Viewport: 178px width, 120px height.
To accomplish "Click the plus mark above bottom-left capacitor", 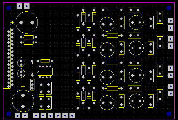I will coord(23,87).
